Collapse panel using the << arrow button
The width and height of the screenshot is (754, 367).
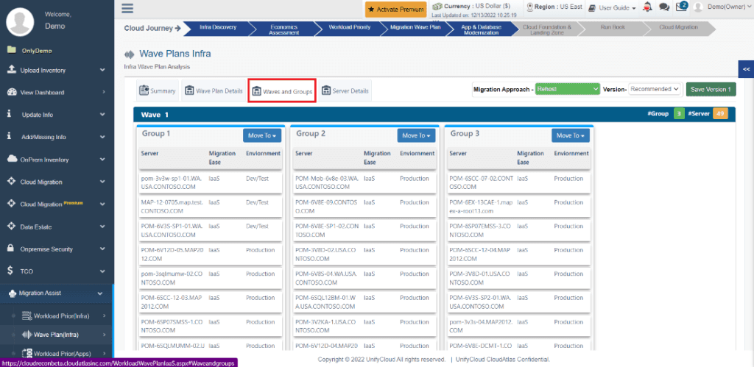click(x=746, y=69)
